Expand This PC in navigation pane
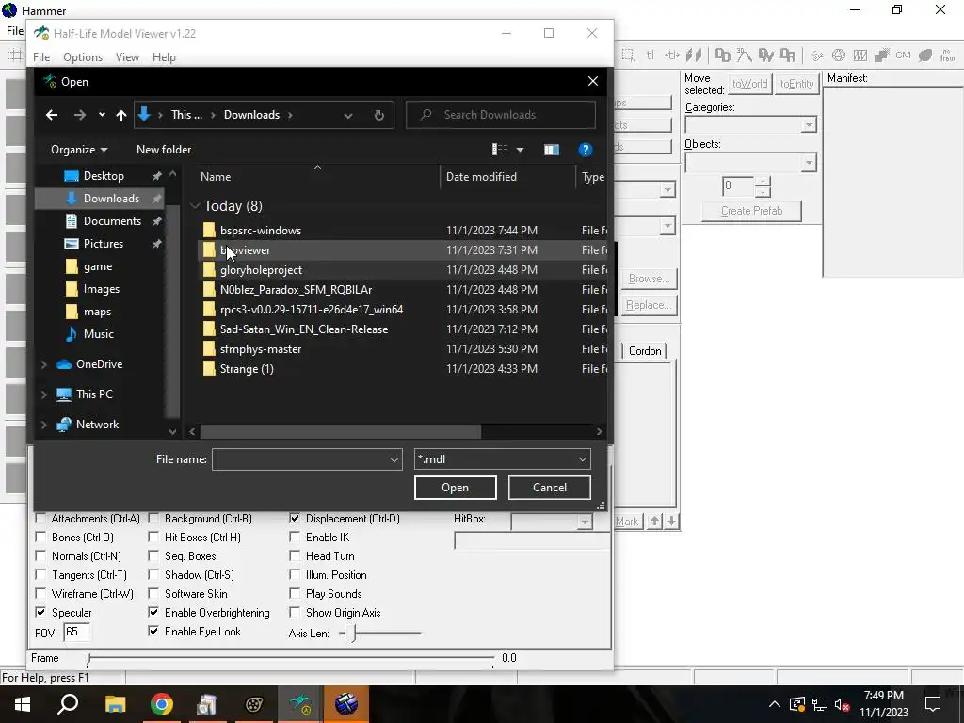This screenshot has height=723, width=964. click(x=43, y=394)
